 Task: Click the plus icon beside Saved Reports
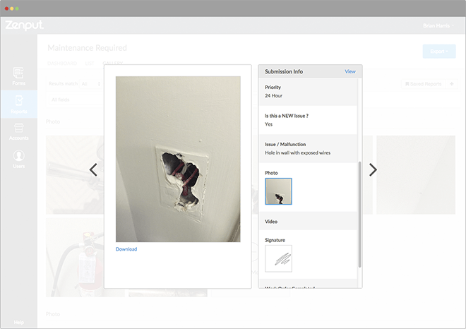452,84
